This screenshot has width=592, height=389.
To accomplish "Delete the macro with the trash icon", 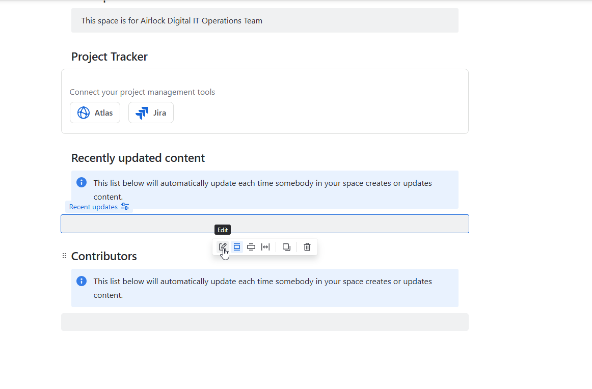I will [x=307, y=247].
